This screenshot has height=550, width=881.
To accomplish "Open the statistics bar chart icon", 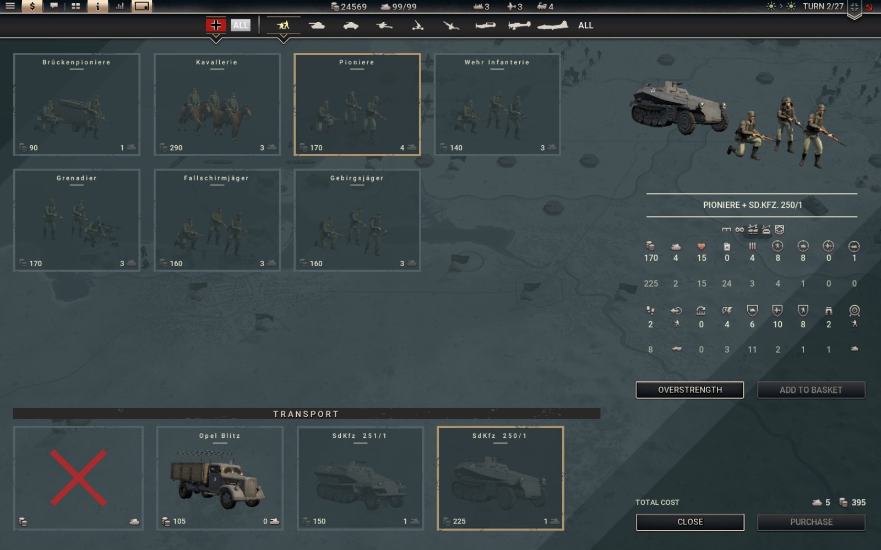I will point(119,6).
